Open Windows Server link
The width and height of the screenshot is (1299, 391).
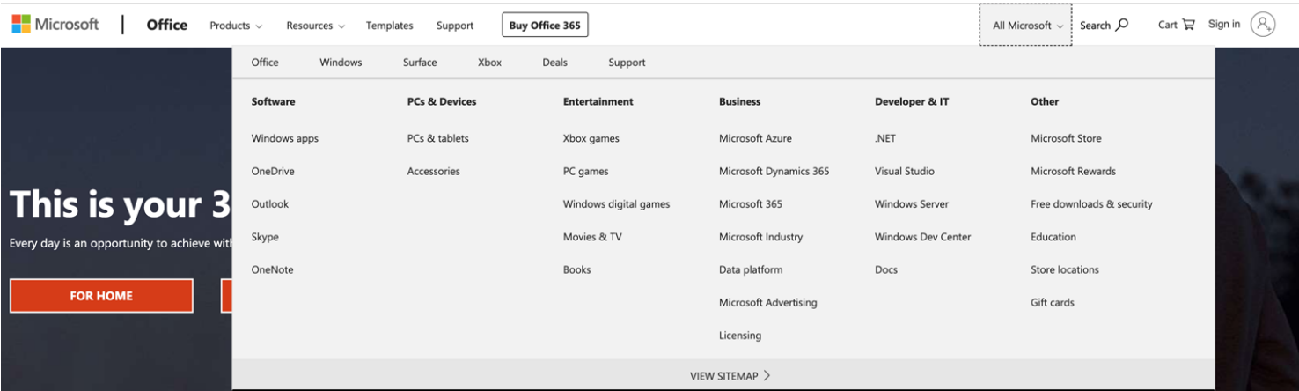coord(912,203)
